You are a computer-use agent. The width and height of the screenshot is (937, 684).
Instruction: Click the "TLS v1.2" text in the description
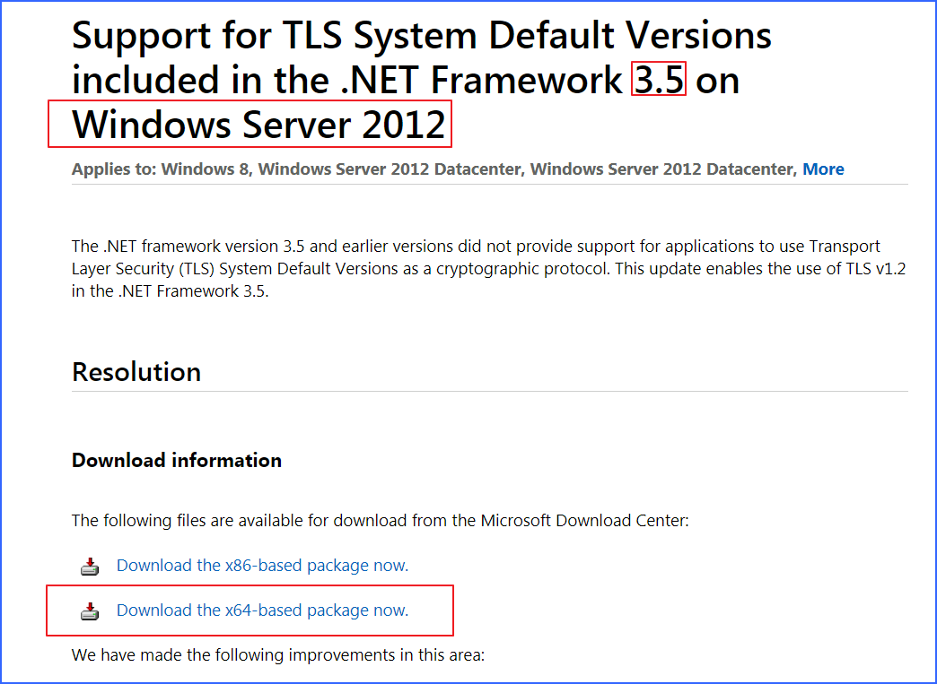click(x=871, y=269)
